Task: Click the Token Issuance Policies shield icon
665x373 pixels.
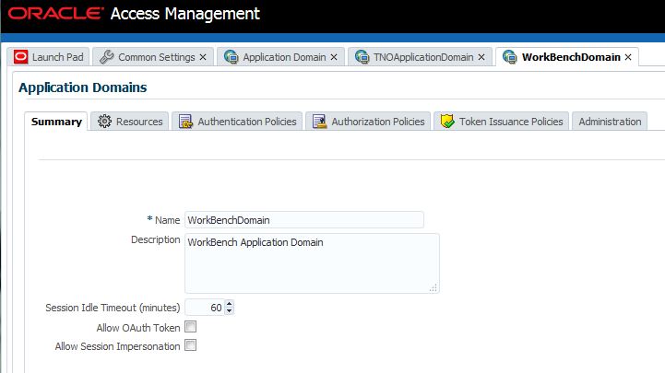Action: (x=447, y=121)
